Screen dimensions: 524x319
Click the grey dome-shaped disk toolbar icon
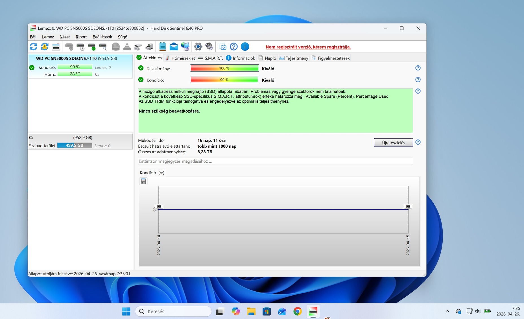click(x=115, y=47)
